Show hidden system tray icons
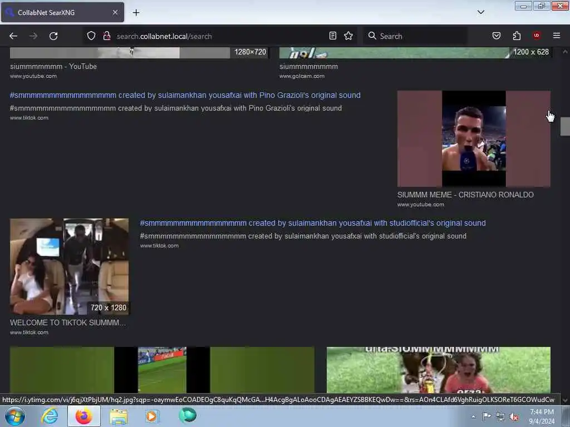The image size is (570, 427). [473, 416]
